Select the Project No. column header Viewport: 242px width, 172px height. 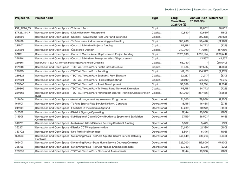tap(23, 18)
